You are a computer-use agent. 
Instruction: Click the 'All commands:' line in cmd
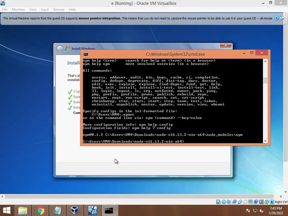pyautogui.click(x=97, y=71)
